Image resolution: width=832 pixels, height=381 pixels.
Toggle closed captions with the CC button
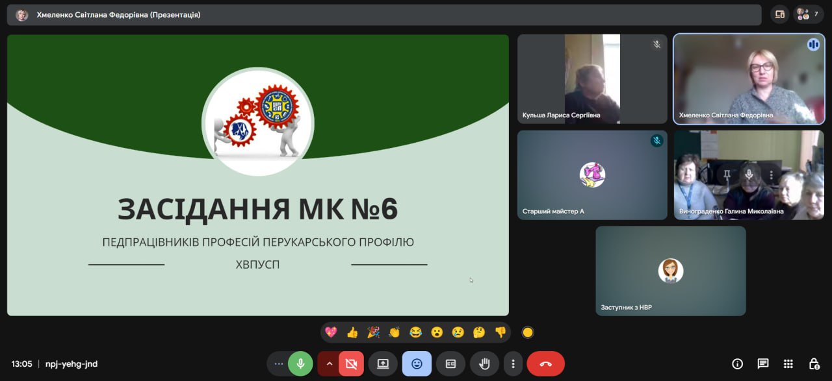(450, 364)
